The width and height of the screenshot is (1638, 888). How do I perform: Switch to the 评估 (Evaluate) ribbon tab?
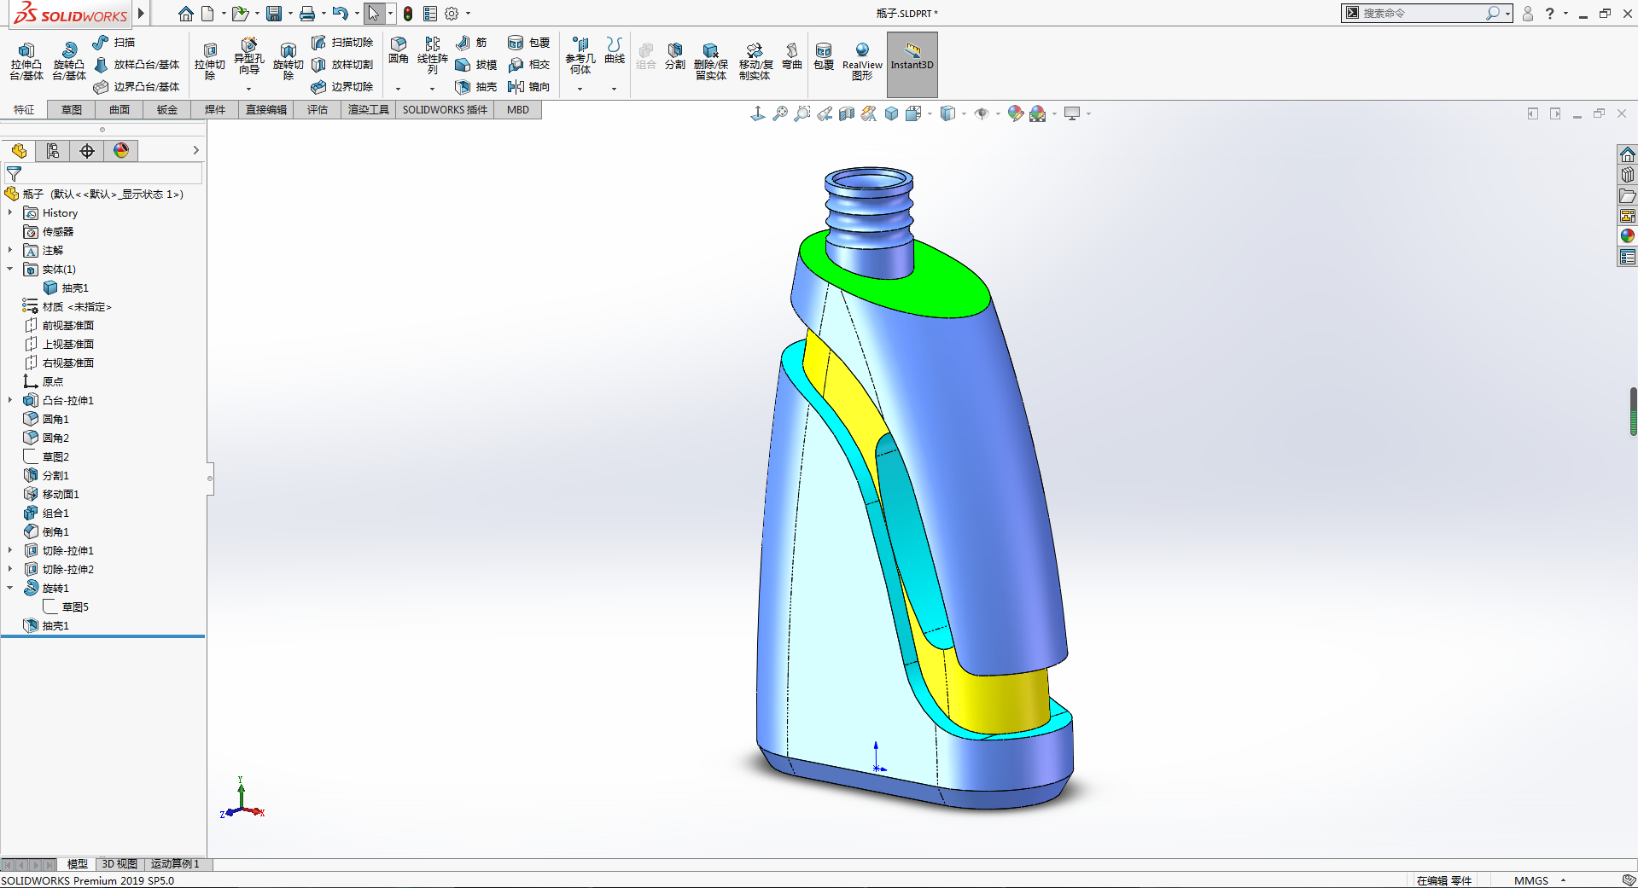pyautogui.click(x=318, y=109)
